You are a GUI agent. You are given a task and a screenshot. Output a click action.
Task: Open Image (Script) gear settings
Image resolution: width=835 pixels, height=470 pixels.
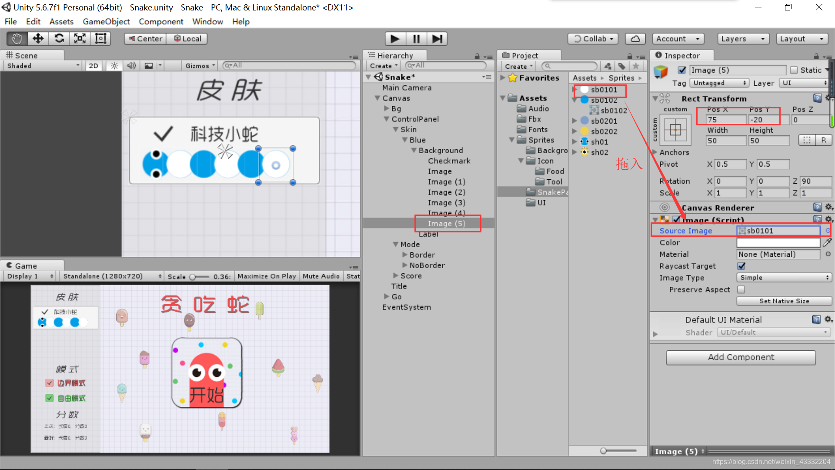click(829, 219)
